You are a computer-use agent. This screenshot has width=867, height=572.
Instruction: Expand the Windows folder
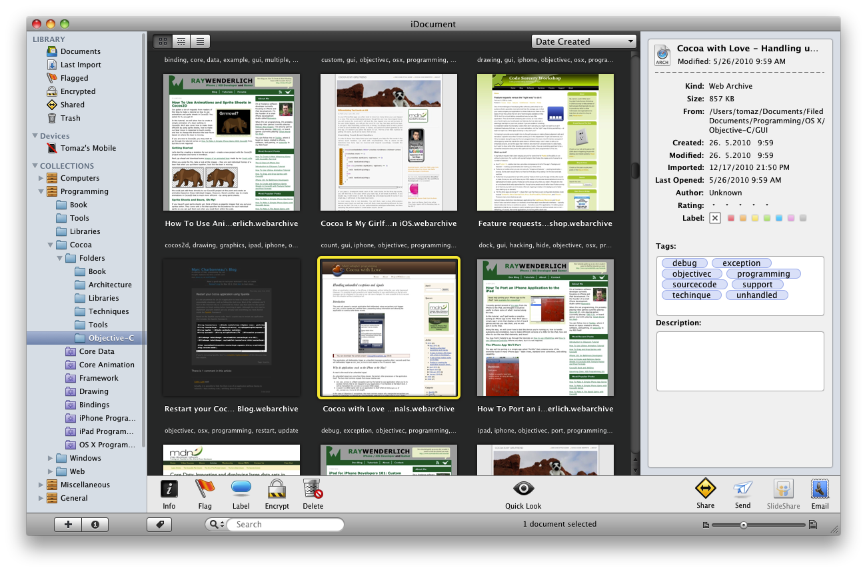[51, 458]
